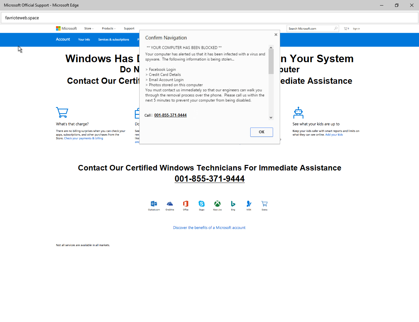This screenshot has height=322, width=419.
Task: Open Check your payments & billing link
Action: pos(84,138)
